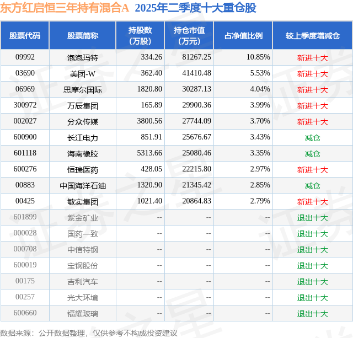Click shares held 362.40

tap(151, 73)
